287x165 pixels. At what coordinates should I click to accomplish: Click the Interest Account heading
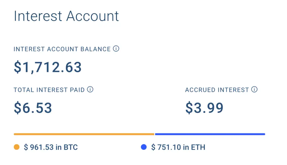[66, 16]
